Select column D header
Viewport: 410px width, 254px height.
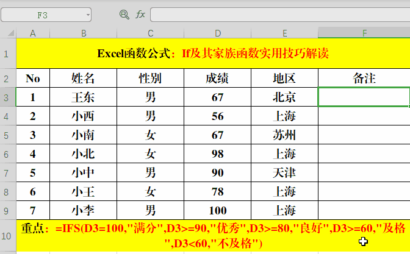(x=218, y=33)
